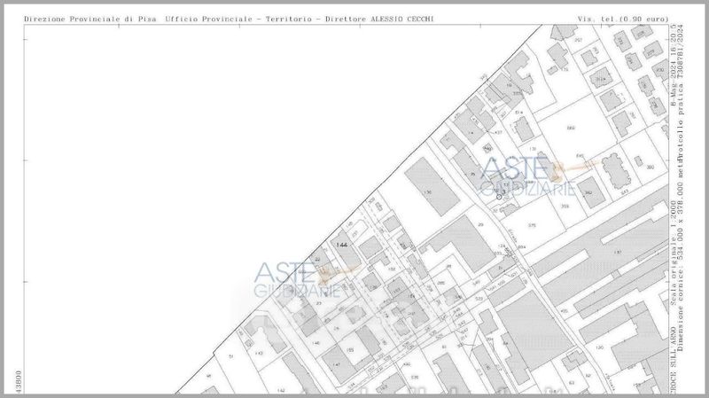Click the open parcel labeled 669
Viewport: 709px width, 398px height.
coord(570,129)
